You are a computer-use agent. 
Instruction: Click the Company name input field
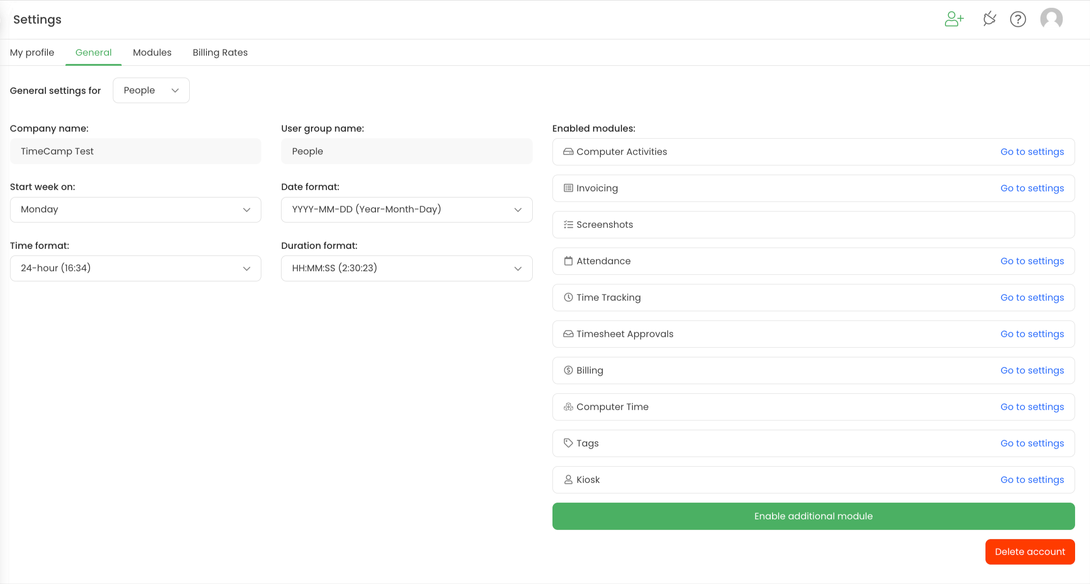(135, 151)
